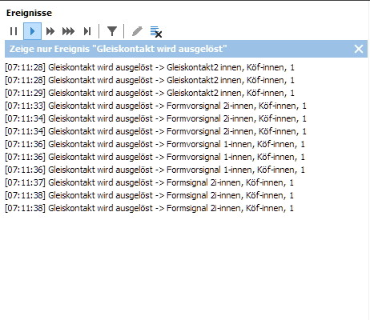Close the Gleiskontakt filter banner

(x=358, y=49)
